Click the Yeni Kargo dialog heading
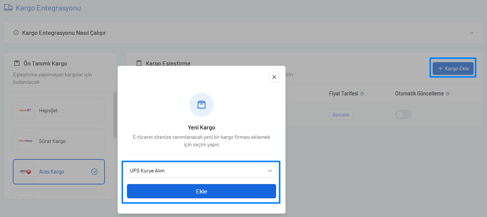Screen dimensions: 487x217 point(202,128)
